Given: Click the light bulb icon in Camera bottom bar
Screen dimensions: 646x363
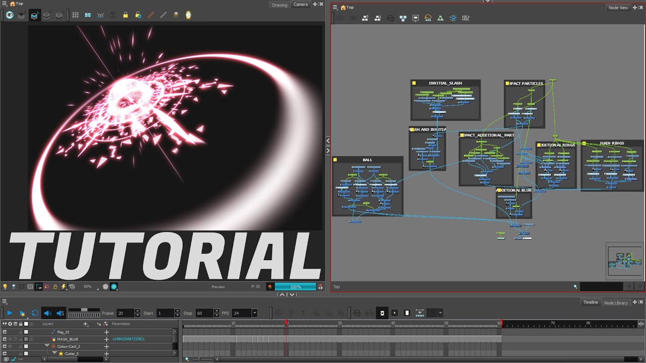Looking at the screenshot, I should [x=6, y=286].
